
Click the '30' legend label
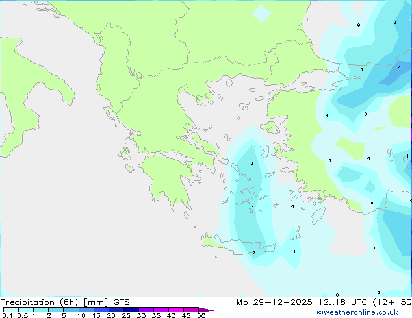click(141, 315)
